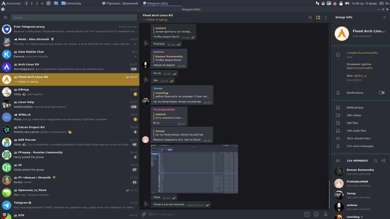This screenshot has width=390, height=219.
Task: Open the 4PDA.ch channel
Action: tap(69, 117)
